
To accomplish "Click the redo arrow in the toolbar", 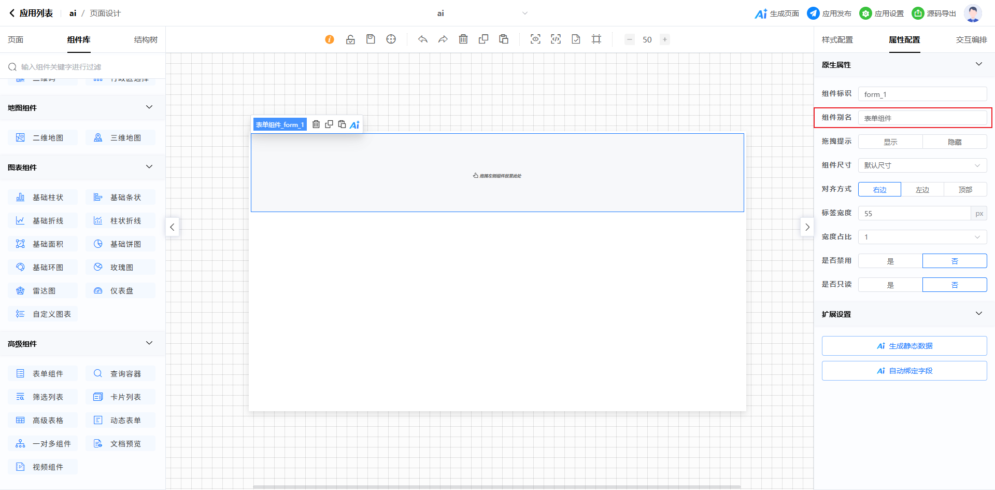I will [443, 39].
